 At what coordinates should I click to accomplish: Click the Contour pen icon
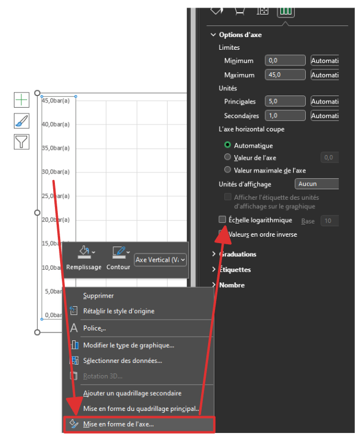click(x=119, y=252)
